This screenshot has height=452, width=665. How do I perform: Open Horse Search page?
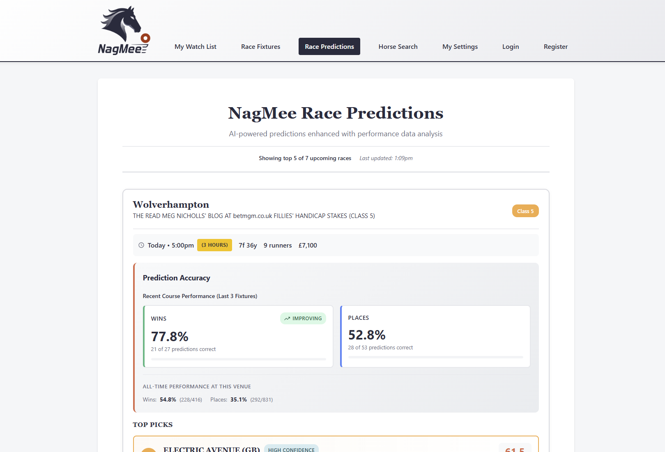pyautogui.click(x=398, y=47)
